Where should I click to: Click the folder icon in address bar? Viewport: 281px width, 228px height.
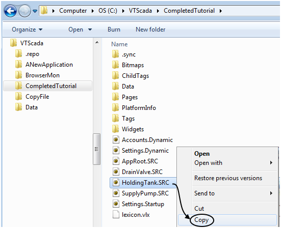click(x=44, y=11)
